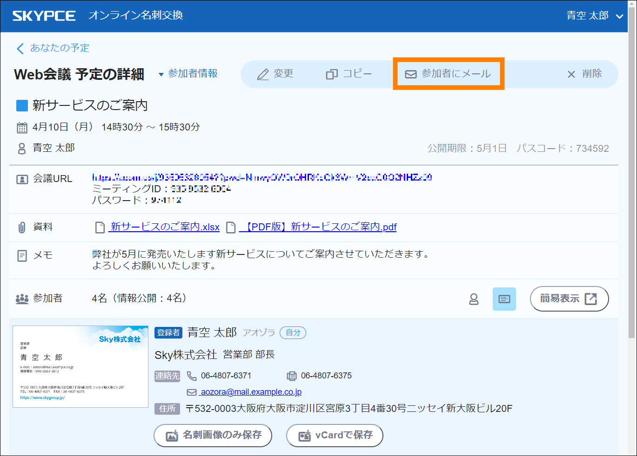
Task: Switch to participant list view (person icon)
Action: coord(474,299)
